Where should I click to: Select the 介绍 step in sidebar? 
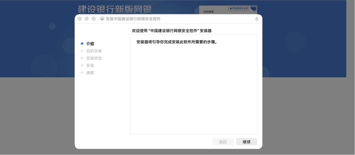click(x=90, y=44)
